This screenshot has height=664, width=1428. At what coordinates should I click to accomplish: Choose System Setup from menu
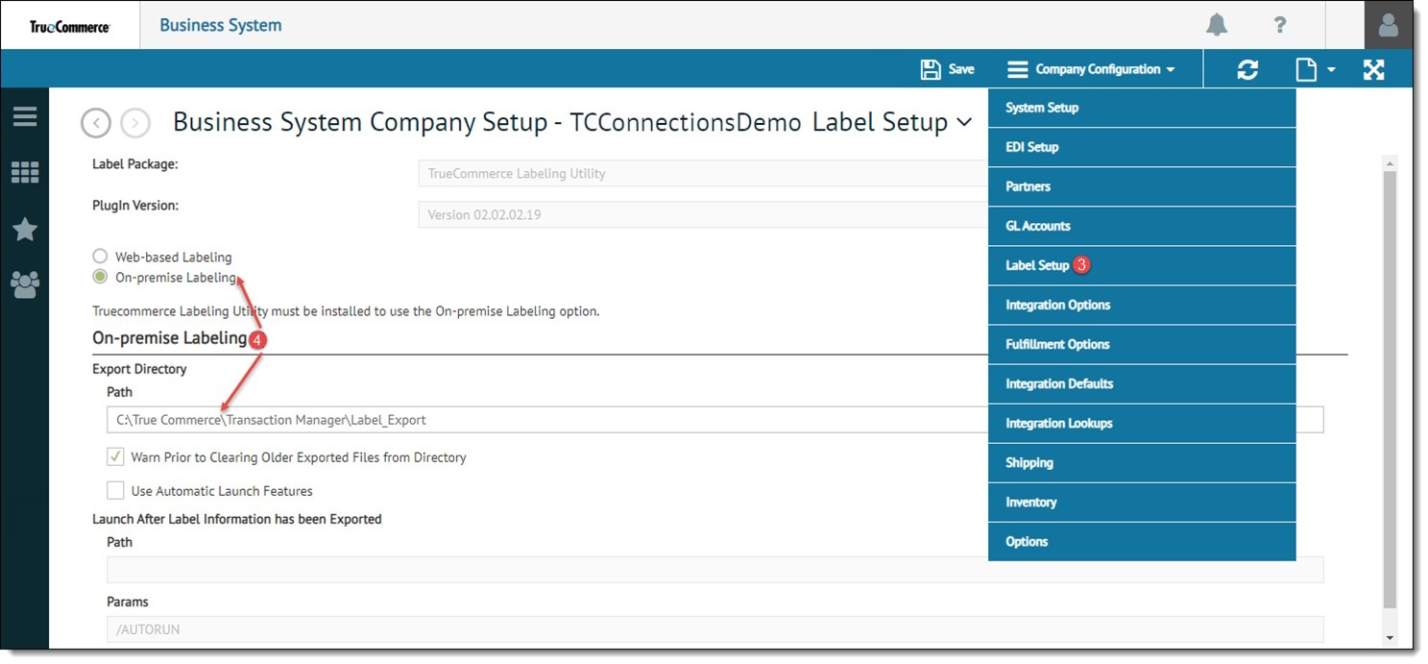pos(1142,108)
